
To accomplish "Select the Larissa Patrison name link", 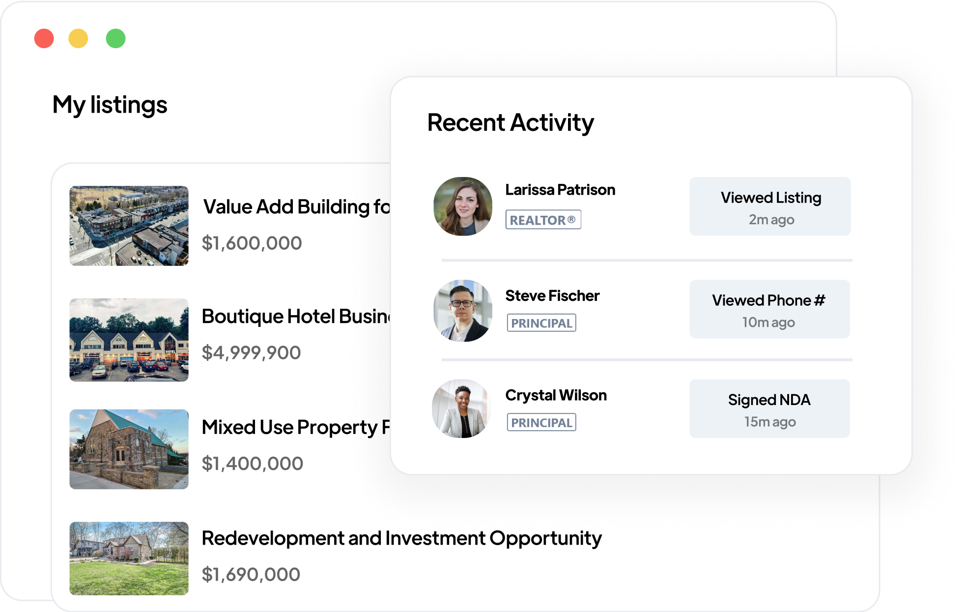I will (x=560, y=190).
